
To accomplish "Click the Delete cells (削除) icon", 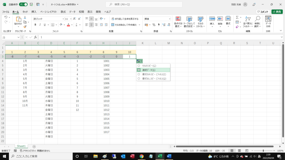I will (220, 19).
